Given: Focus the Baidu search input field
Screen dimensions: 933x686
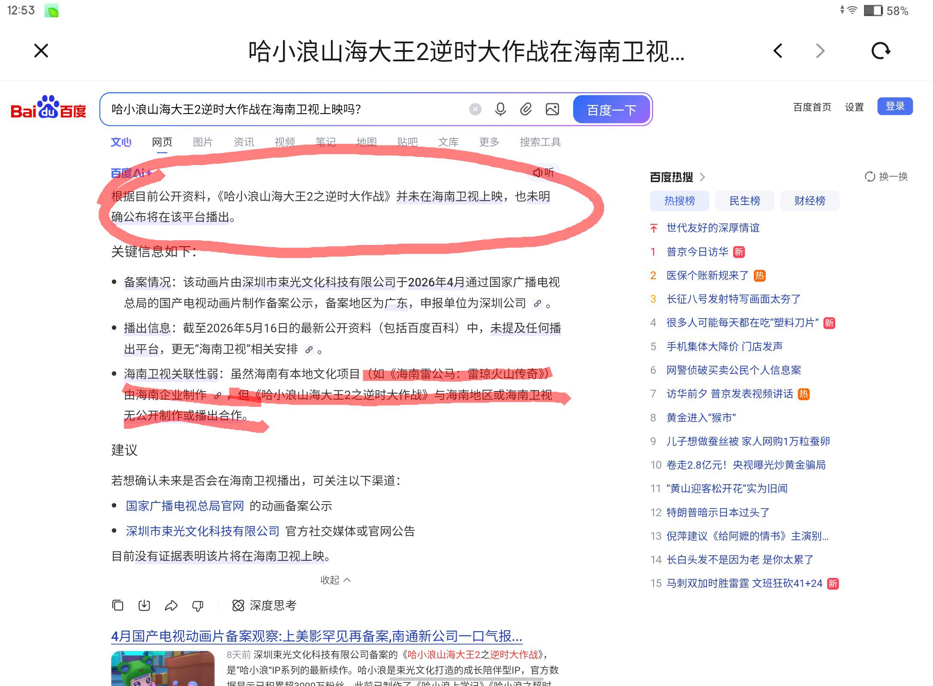Looking at the screenshot, I should [283, 110].
